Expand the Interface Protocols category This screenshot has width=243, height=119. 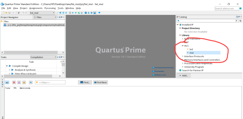(182, 56)
